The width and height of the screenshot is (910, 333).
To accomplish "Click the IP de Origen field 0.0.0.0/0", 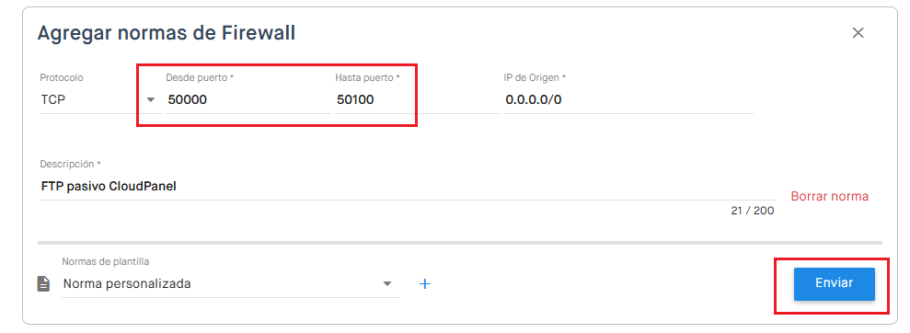I will click(x=628, y=99).
